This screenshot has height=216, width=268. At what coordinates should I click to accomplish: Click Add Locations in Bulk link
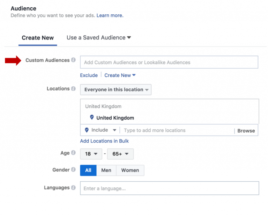point(104,141)
